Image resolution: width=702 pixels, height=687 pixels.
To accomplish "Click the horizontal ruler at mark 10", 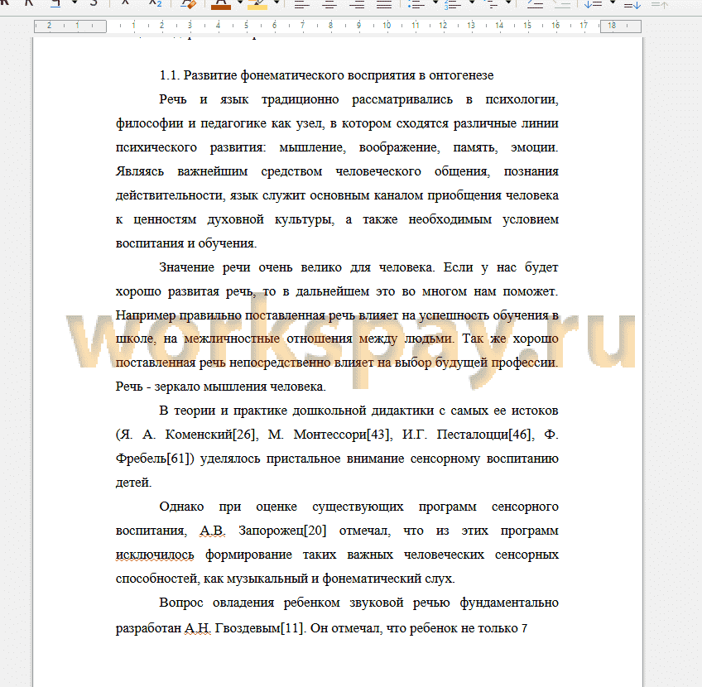I will pyautogui.click(x=387, y=26).
